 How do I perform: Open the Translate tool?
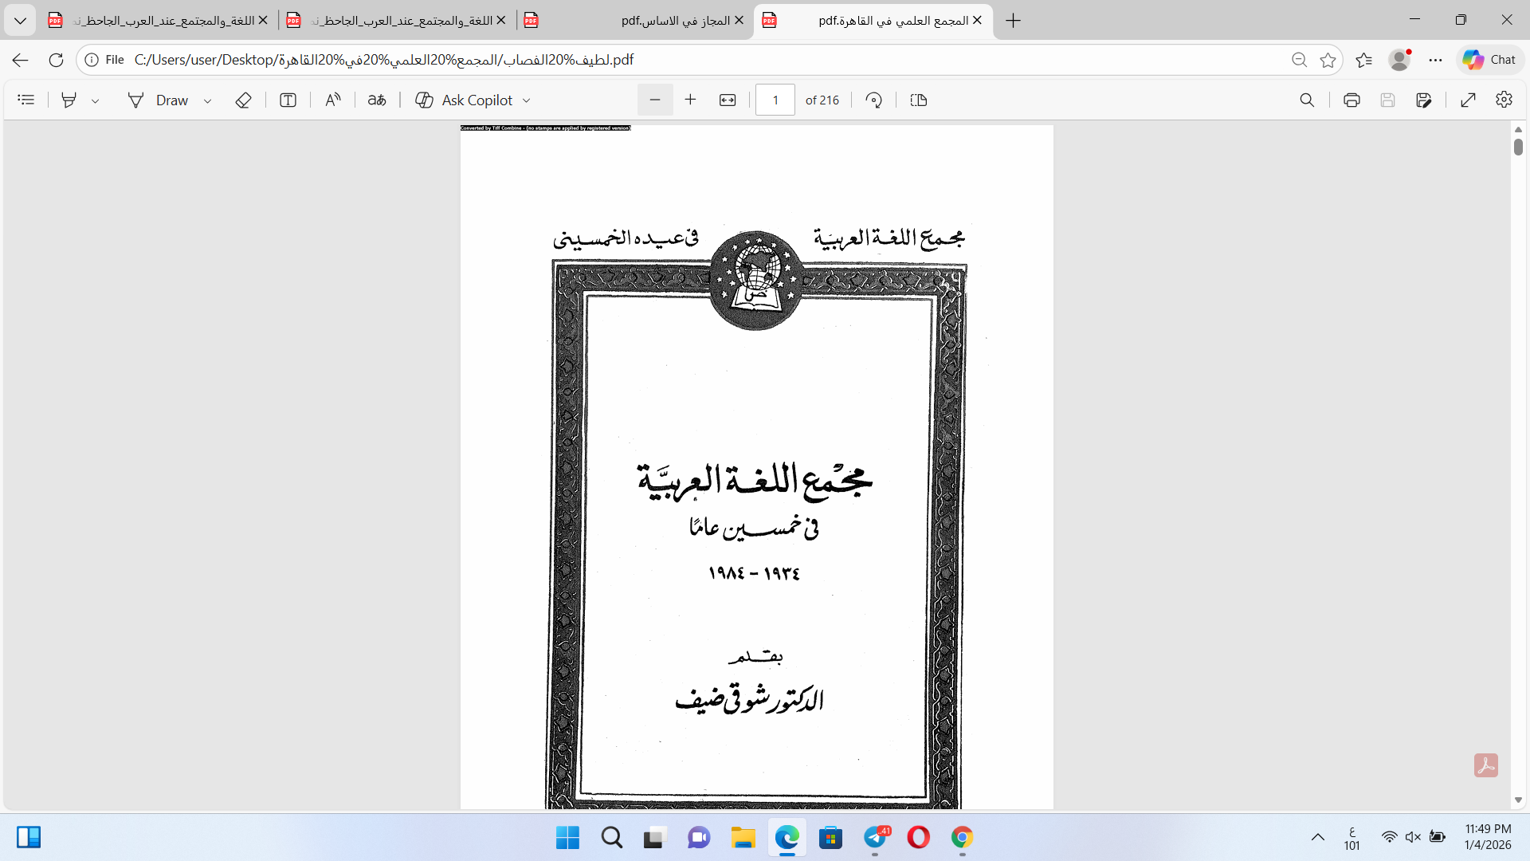pyautogui.click(x=377, y=100)
